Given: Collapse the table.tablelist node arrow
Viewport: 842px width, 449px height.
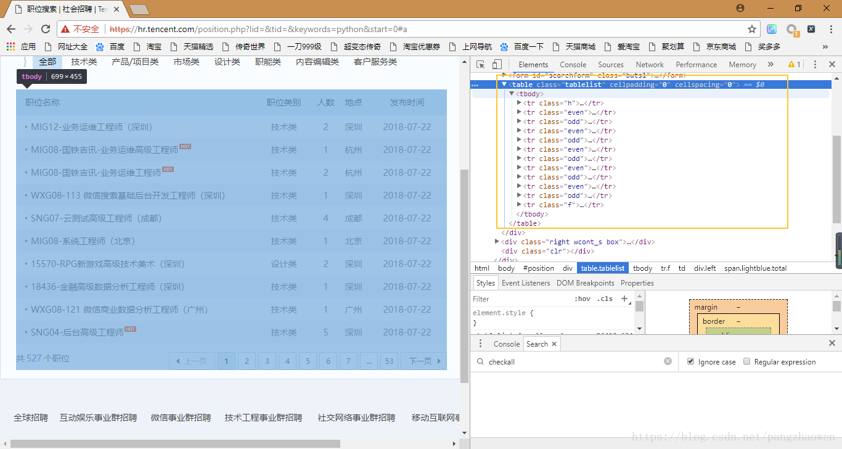Looking at the screenshot, I should point(504,84).
